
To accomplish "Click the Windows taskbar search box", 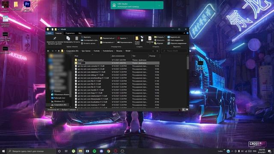I will (31, 151).
